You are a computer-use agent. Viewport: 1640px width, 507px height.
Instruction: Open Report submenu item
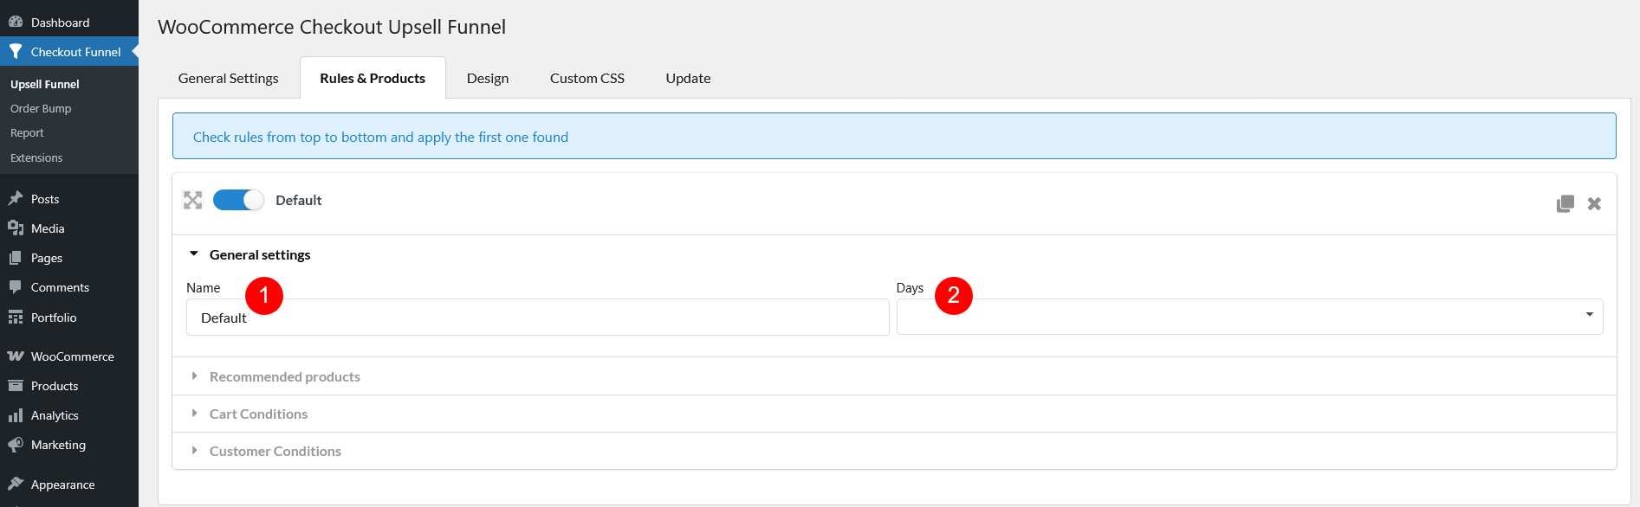point(27,132)
